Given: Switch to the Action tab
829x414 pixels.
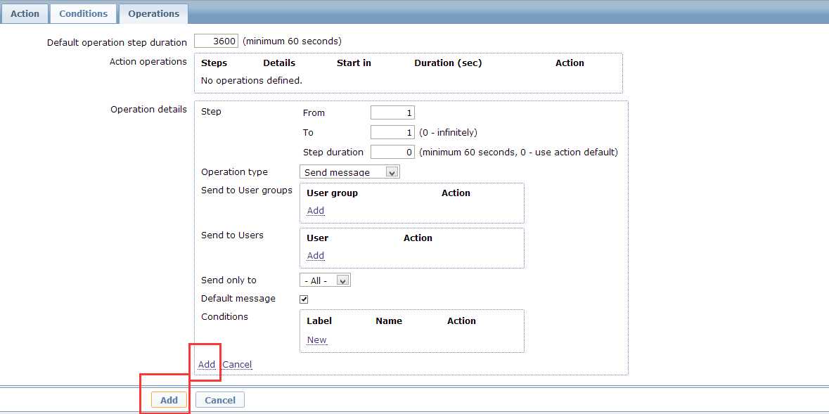Looking at the screenshot, I should 25,14.
